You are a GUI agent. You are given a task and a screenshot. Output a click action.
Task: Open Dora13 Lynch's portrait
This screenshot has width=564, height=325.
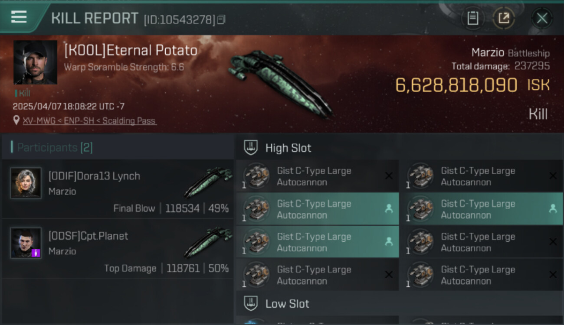tap(26, 183)
